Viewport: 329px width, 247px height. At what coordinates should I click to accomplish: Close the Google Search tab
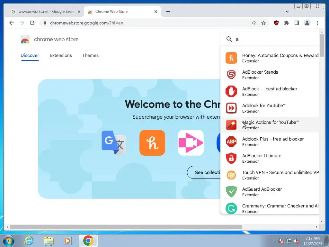click(x=79, y=12)
